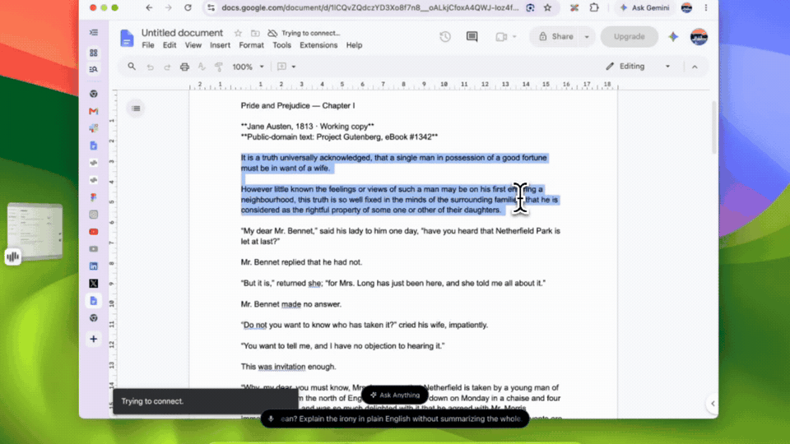Viewport: 790px width, 444px height.
Task: Open the version history clock icon
Action: pyautogui.click(x=445, y=36)
